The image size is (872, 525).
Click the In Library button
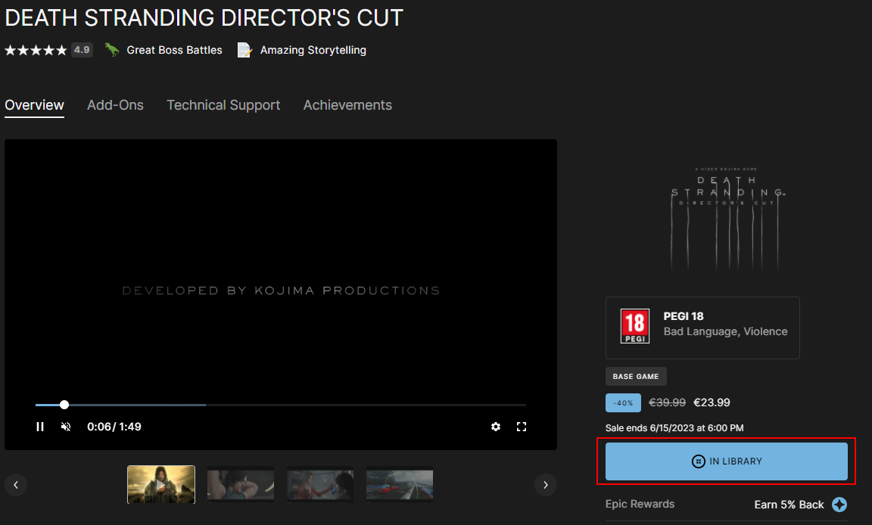[727, 461]
